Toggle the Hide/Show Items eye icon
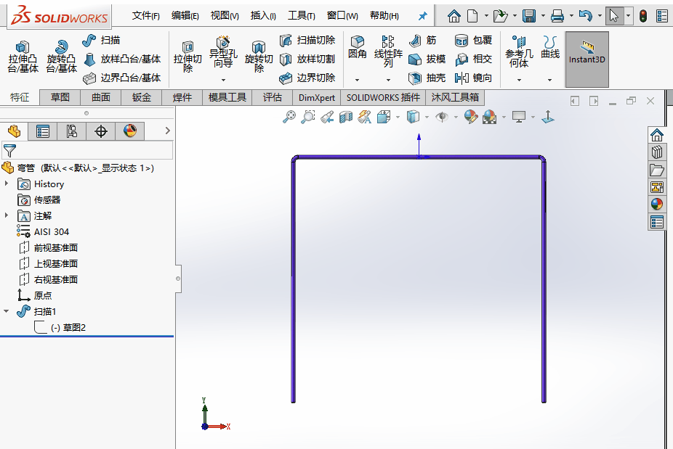The width and height of the screenshot is (673, 449). click(x=442, y=117)
